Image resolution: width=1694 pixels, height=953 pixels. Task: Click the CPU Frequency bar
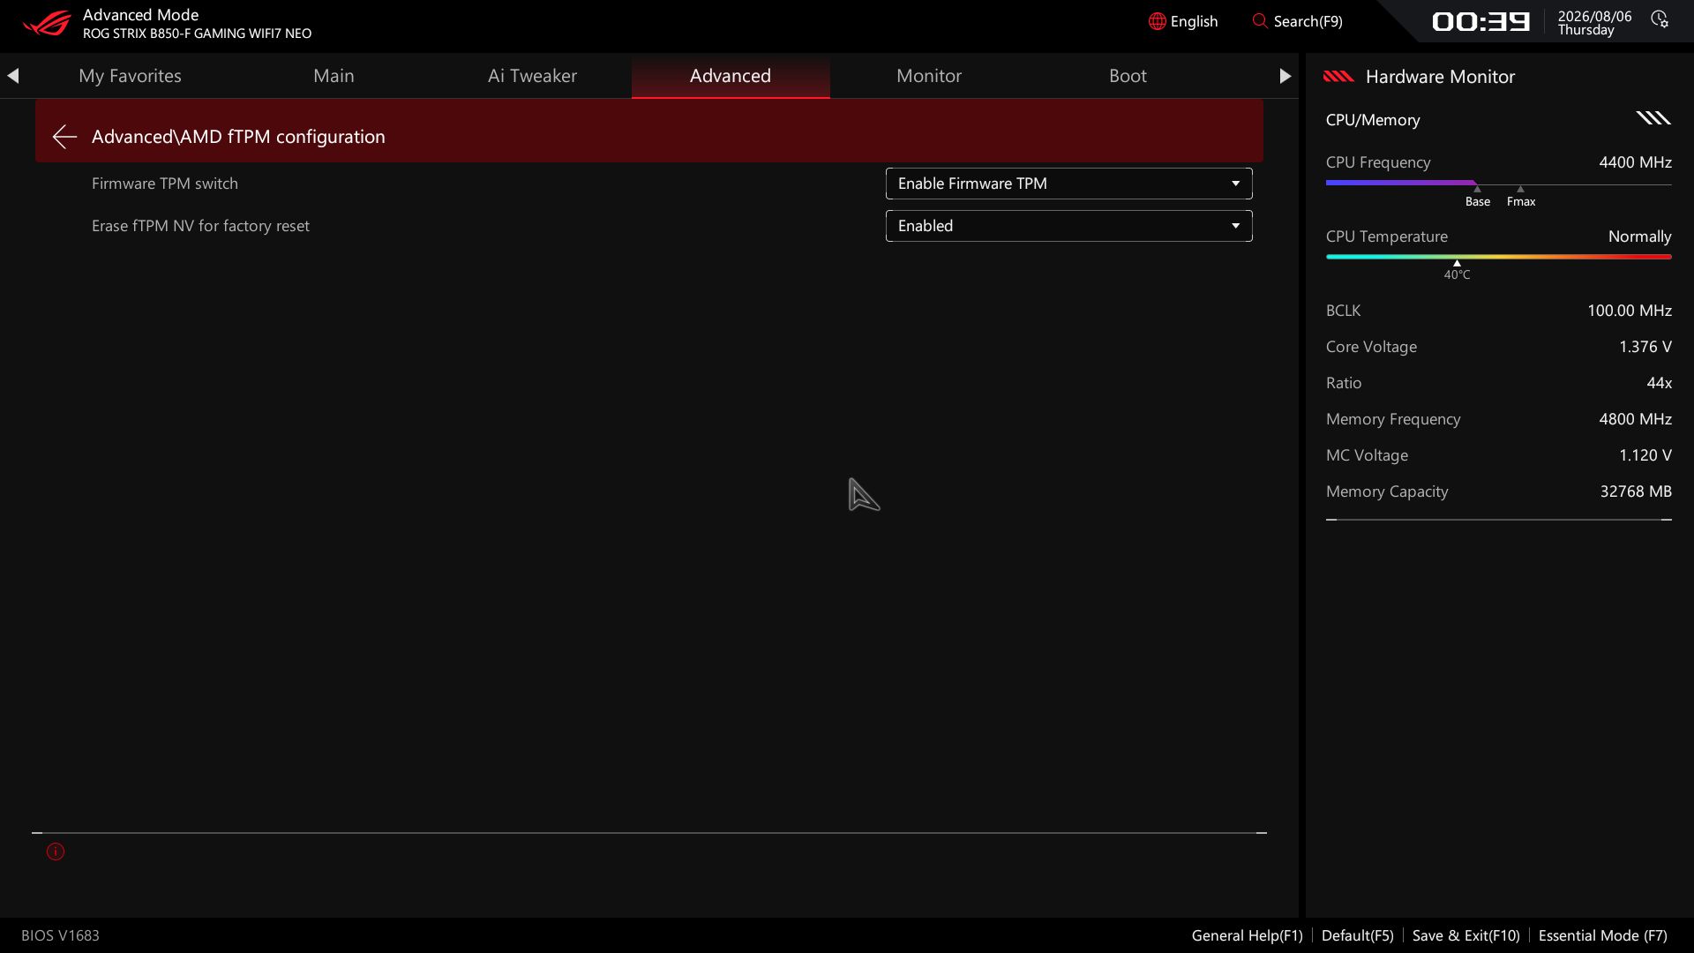tap(1498, 184)
